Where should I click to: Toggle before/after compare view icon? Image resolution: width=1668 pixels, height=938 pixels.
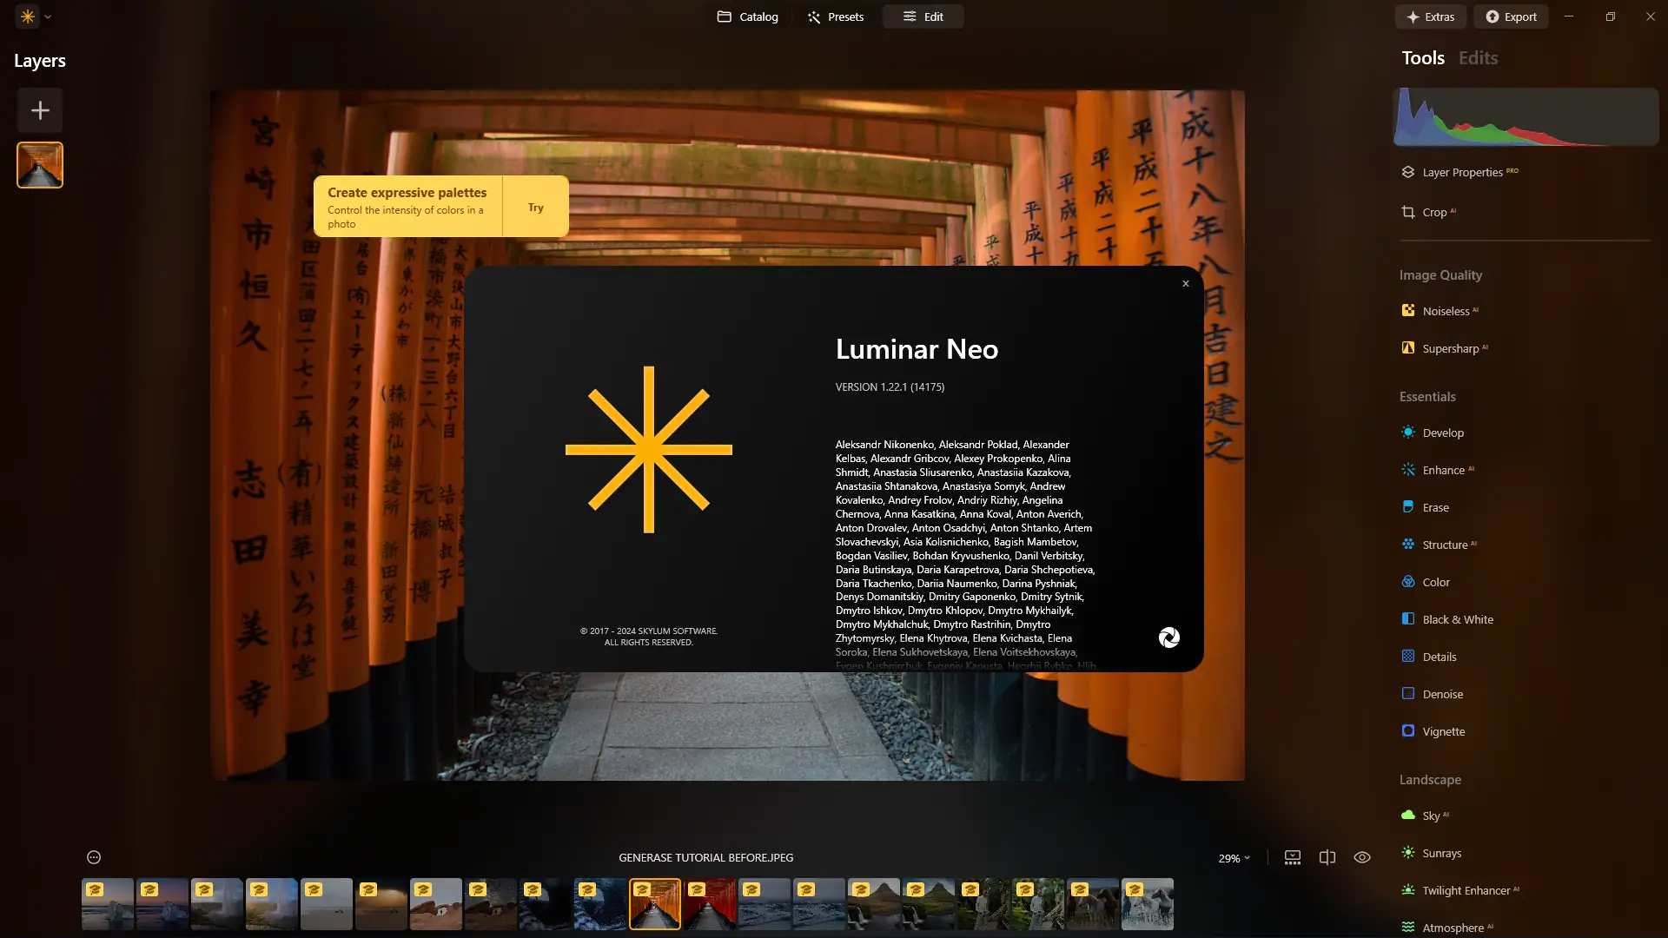coord(1327,857)
